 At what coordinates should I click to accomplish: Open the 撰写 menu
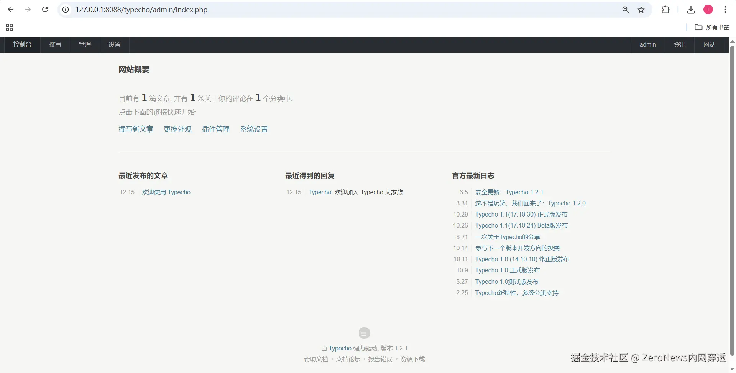coord(55,45)
